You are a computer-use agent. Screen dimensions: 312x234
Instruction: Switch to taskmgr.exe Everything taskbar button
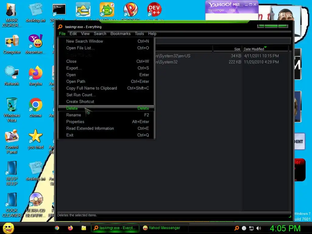tap(115, 228)
